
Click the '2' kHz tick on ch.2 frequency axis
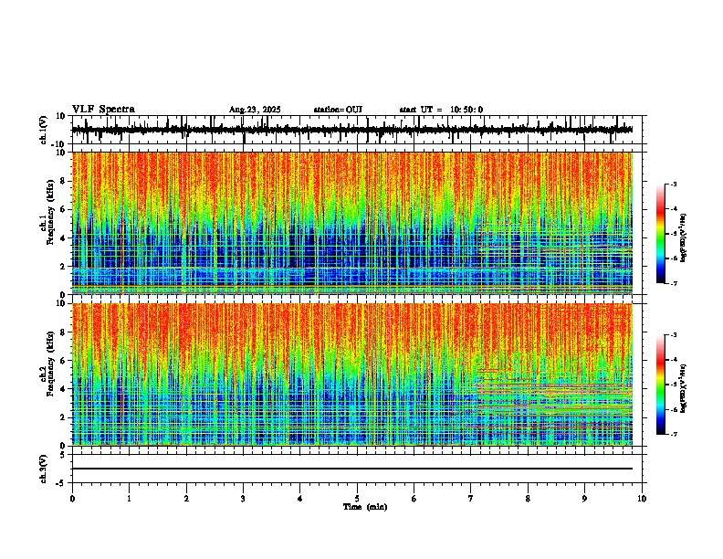tap(64, 417)
